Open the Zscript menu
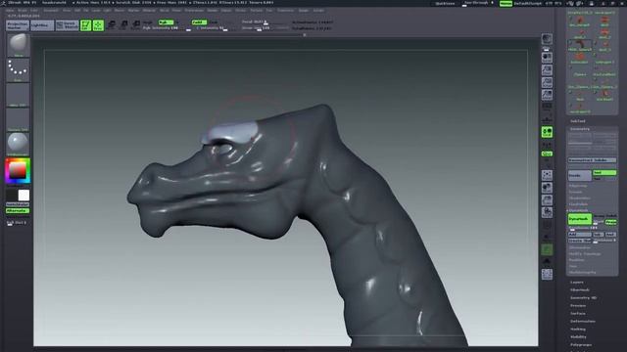Screen dimensions: 627x352 coord(318,11)
